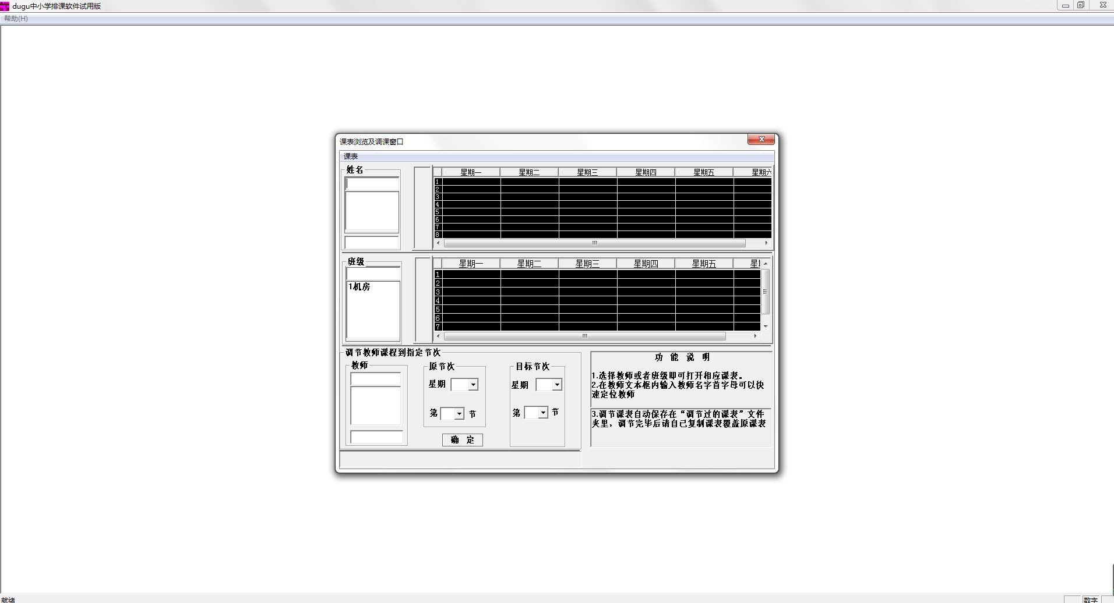Open the 课表 menu in the dialog
1114x603 pixels.
click(x=351, y=157)
